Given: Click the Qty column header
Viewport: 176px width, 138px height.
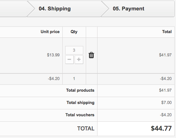Looking at the screenshot, I should point(74,32).
